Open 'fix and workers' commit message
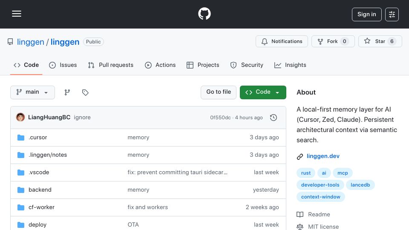Screen dimensions: 409x230 tap(148, 207)
